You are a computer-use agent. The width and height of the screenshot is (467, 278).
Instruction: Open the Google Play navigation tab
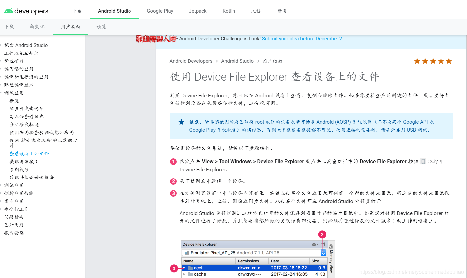[160, 11]
